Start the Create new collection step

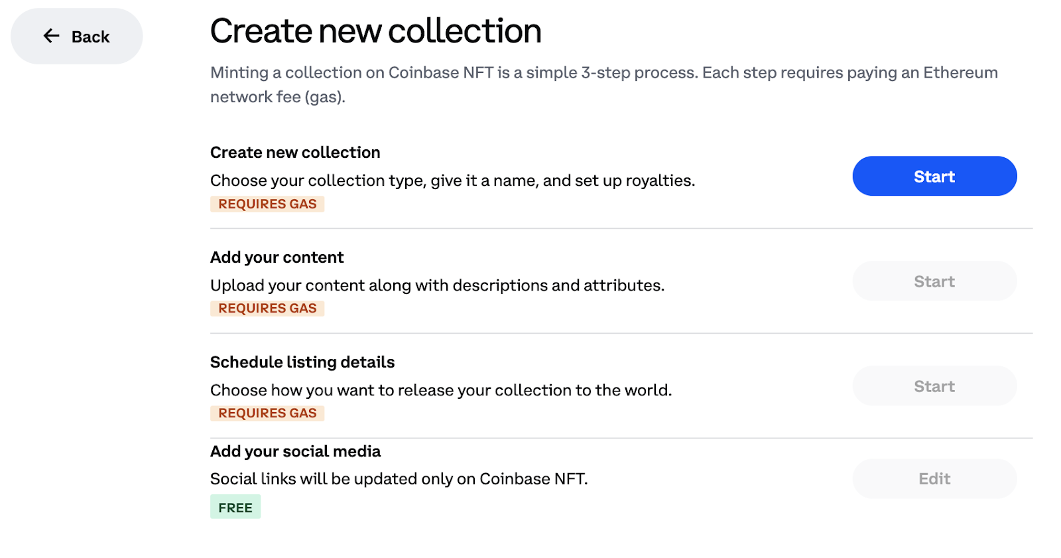(x=934, y=176)
